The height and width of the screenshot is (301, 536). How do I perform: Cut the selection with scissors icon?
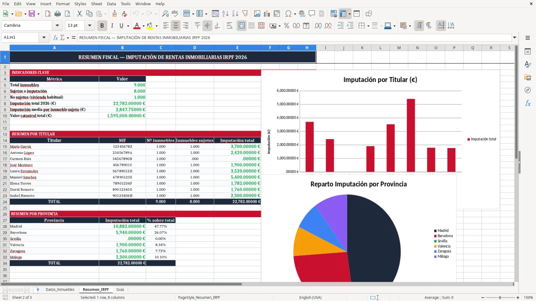coord(79,14)
